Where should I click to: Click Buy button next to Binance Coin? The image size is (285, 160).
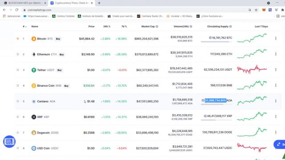66,86
